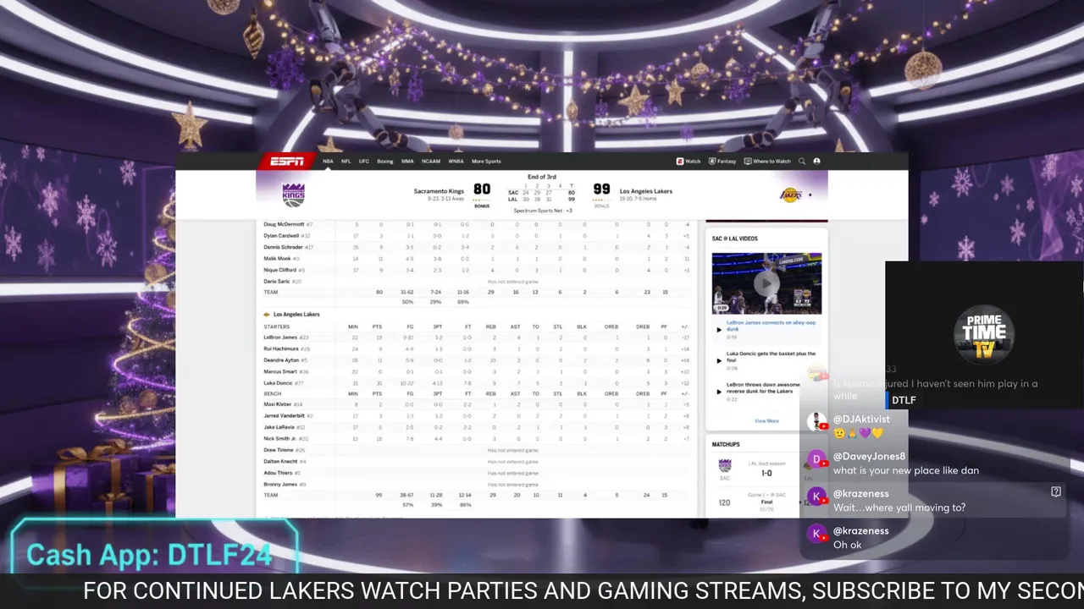The height and width of the screenshot is (609, 1084).
Task: Click Los Angeles Lakers box score heading
Action: tap(296, 315)
